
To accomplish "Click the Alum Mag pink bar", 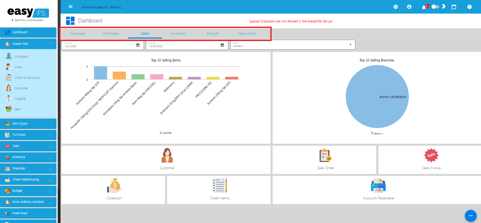I will (157, 77).
